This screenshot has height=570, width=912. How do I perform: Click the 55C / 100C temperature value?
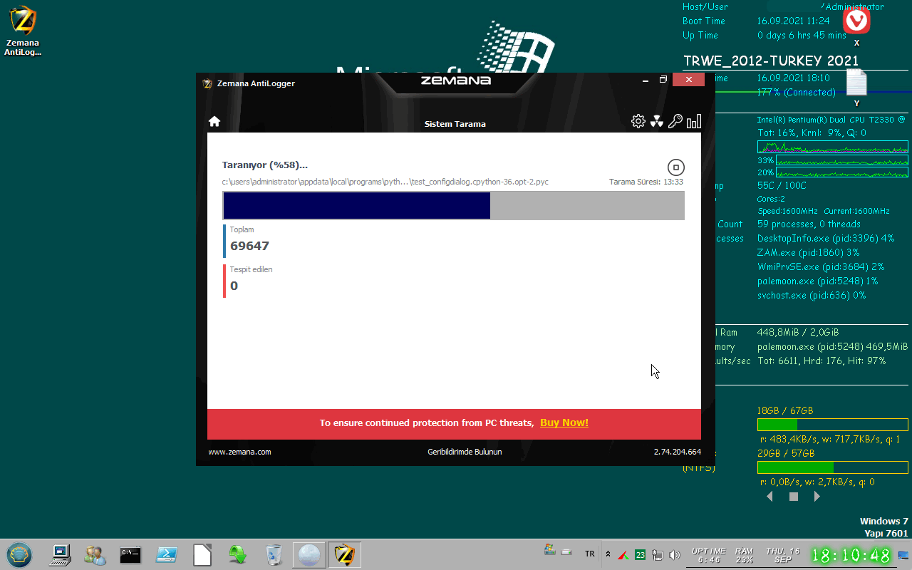782,185
